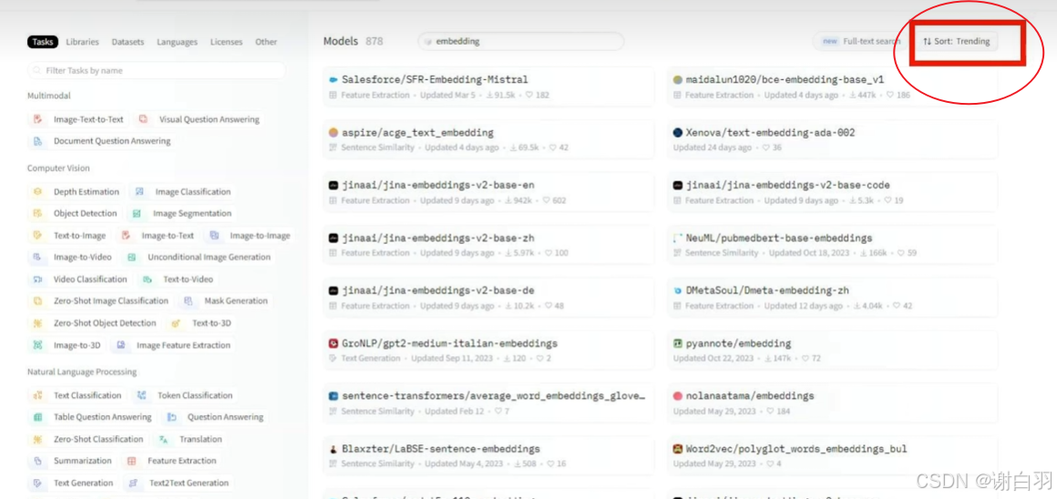Filter by Summarization task

coord(73,462)
